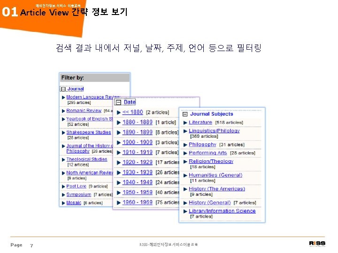Filter by Religion/Theology subject
The width and height of the screenshot is (338, 253).
211,161
